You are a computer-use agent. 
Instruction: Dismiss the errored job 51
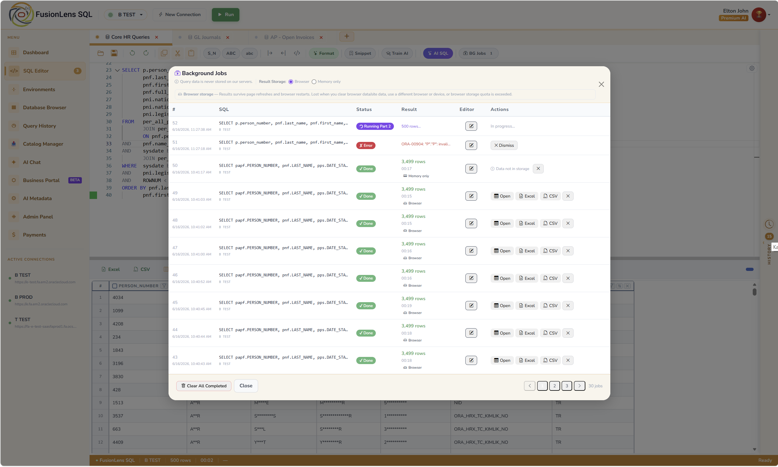point(504,145)
